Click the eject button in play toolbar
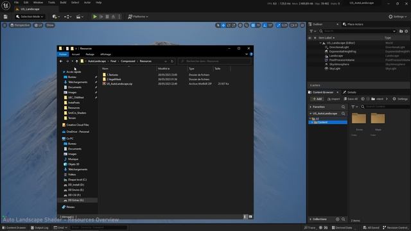 [113, 17]
